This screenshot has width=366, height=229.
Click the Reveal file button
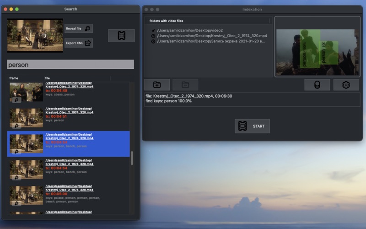point(79,28)
